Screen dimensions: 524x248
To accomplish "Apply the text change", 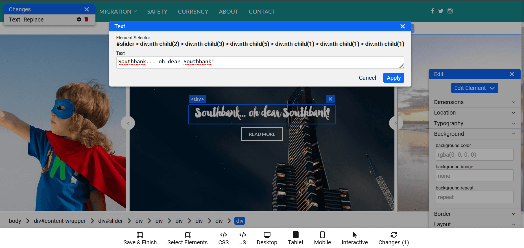I will (393, 78).
